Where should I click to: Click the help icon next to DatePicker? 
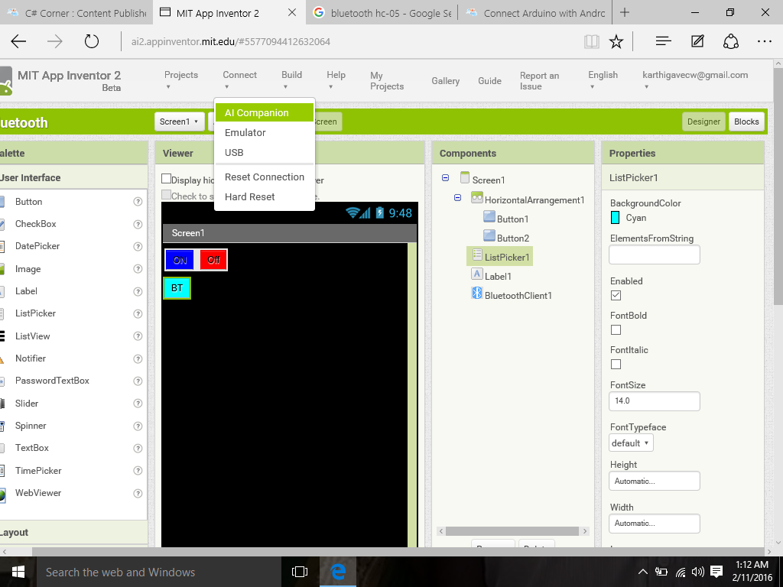138,247
